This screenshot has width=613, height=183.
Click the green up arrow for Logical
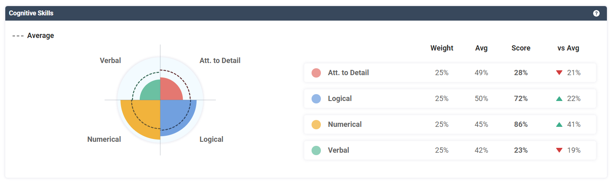pos(559,99)
